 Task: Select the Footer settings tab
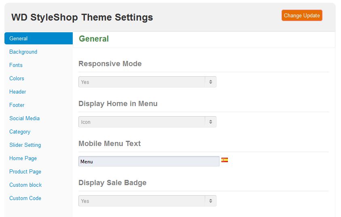tap(17, 105)
